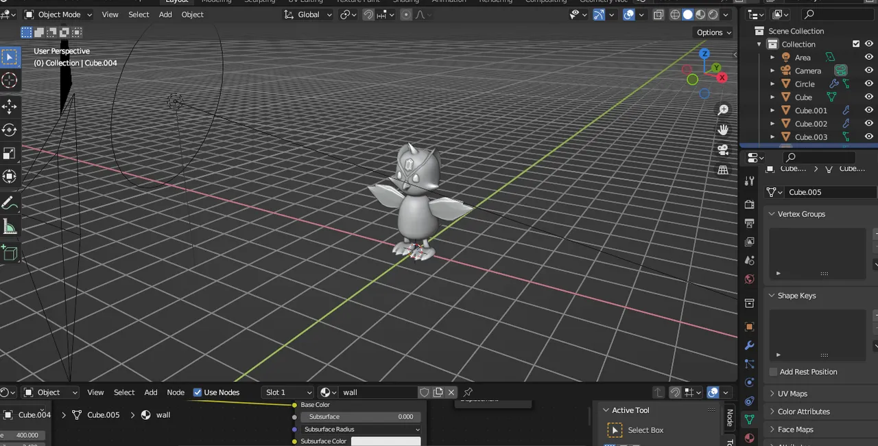Open the World properties tab
878x446 pixels.
749,279
